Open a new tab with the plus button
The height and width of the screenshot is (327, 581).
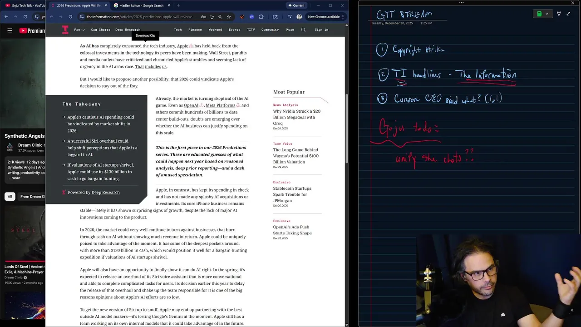coord(178,5)
